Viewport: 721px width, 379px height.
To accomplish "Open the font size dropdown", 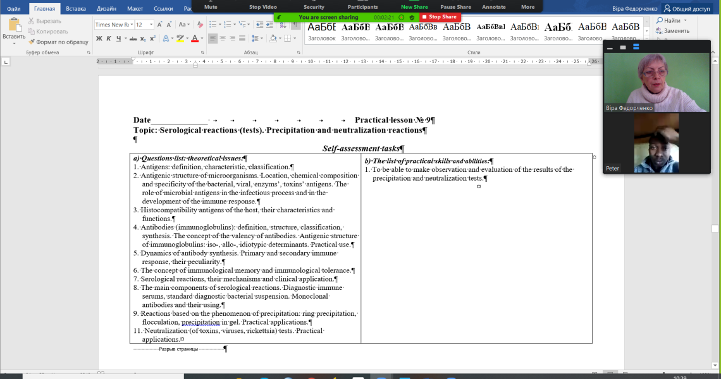I will (151, 25).
